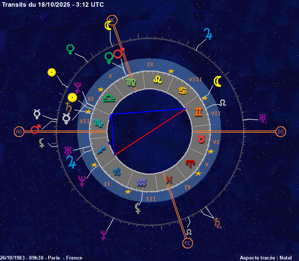Select the DS descendant marker
299x261 pixels.
(281, 132)
